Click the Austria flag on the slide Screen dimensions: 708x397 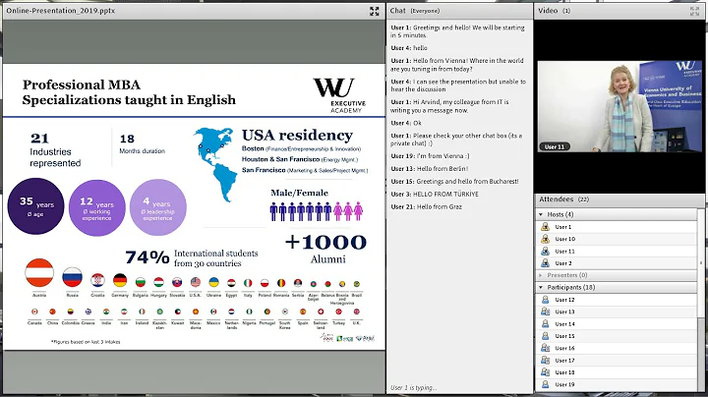[x=39, y=273]
